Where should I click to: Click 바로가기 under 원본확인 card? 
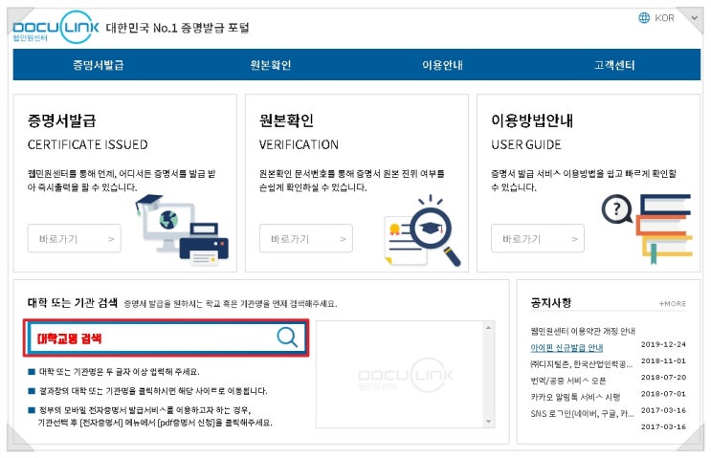click(306, 238)
